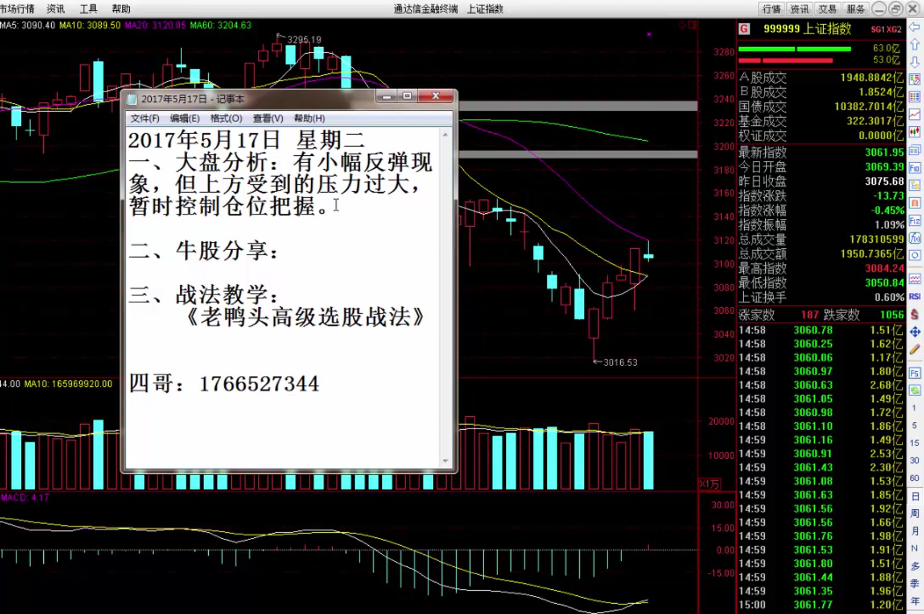The width and height of the screenshot is (924, 614).
Task: Click the MA60: 3204.63 label
Action: [x=221, y=25]
